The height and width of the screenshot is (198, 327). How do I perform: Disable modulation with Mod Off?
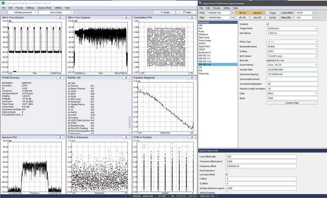(258, 18)
